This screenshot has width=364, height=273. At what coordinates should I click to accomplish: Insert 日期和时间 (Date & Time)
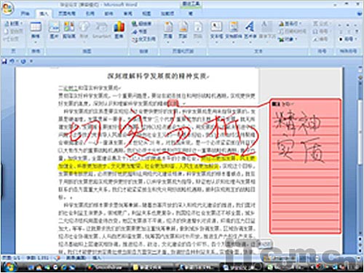pos(293,31)
